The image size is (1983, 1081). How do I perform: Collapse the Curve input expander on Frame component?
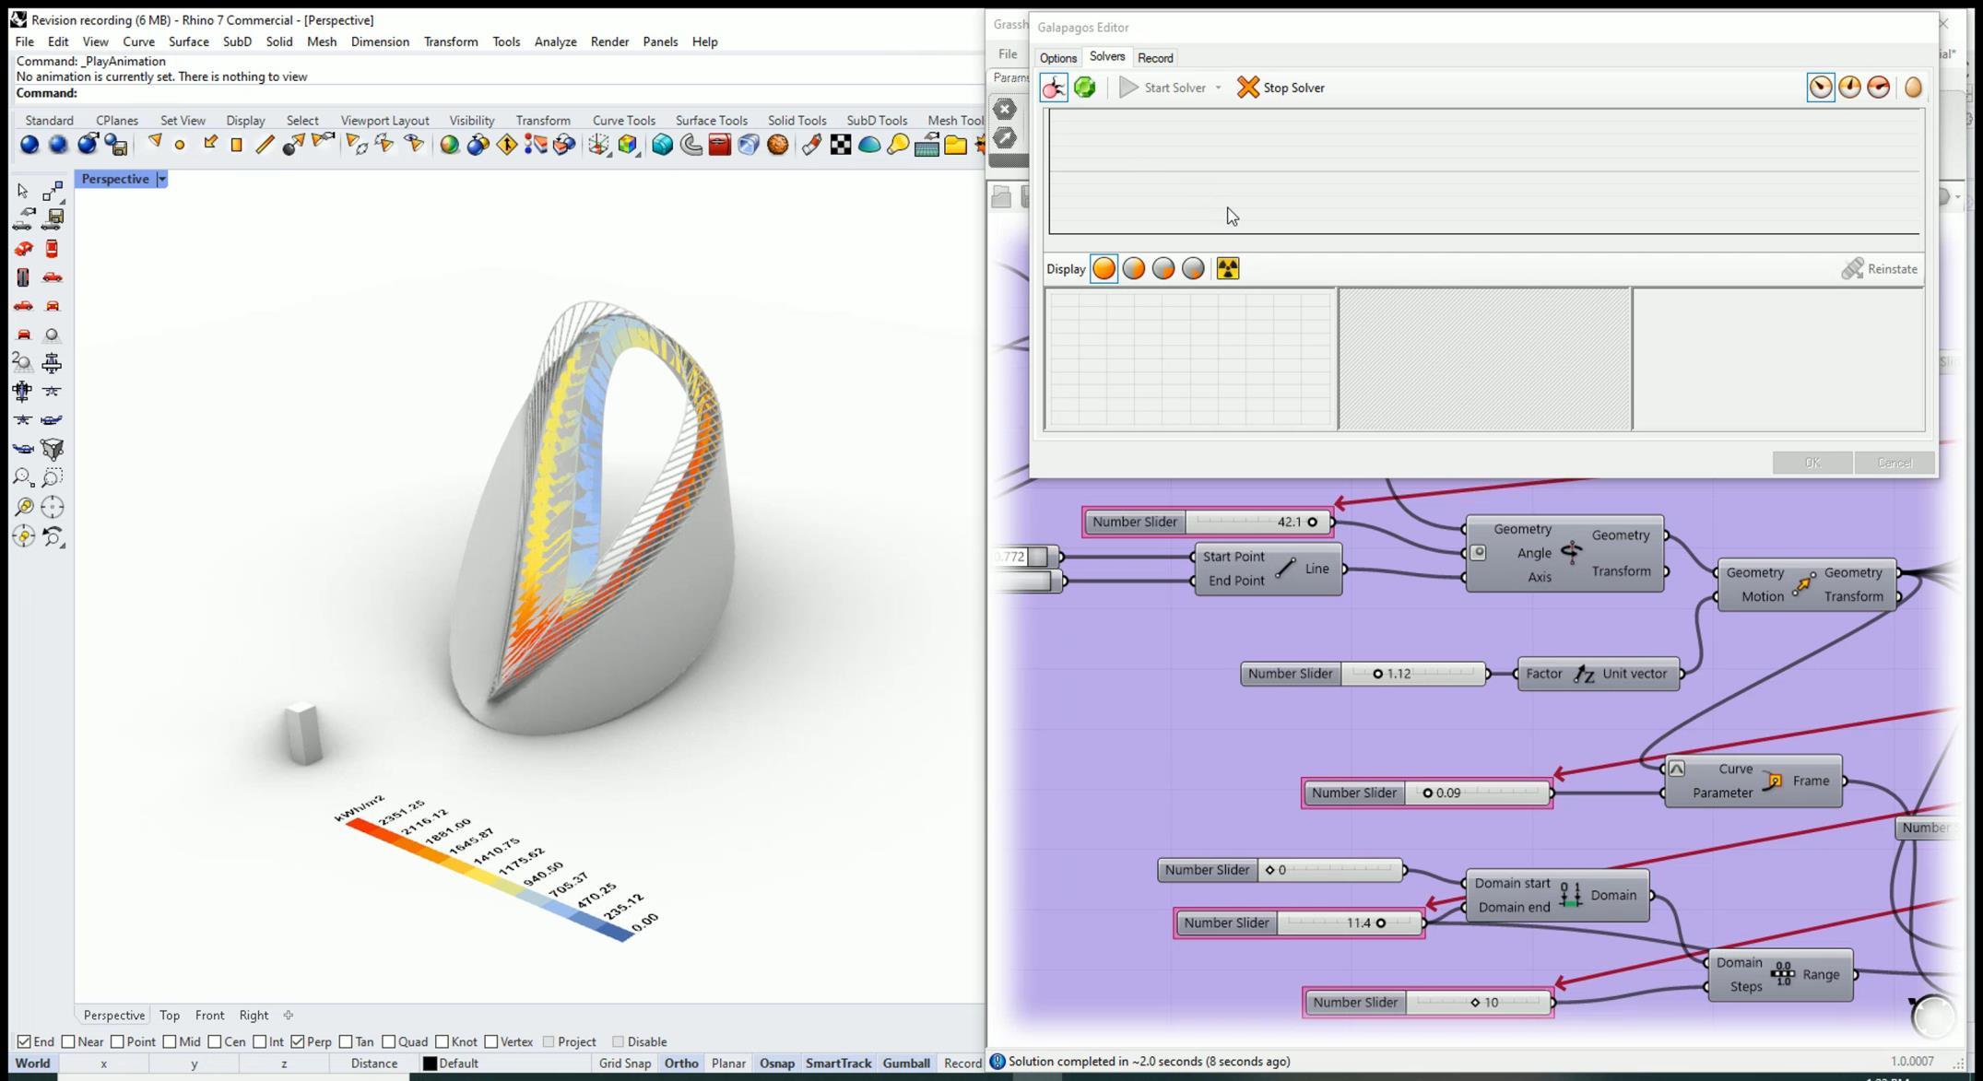(1676, 769)
